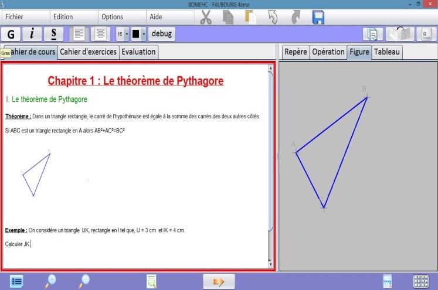
Task: Undo the last action
Action: pyautogui.click(x=273, y=18)
